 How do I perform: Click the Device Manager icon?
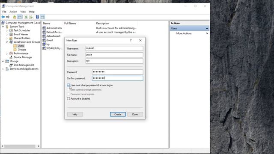11,57
